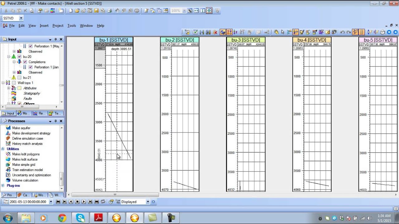Click the stop time playback button
This screenshot has height=224, width=399.
(77, 202)
